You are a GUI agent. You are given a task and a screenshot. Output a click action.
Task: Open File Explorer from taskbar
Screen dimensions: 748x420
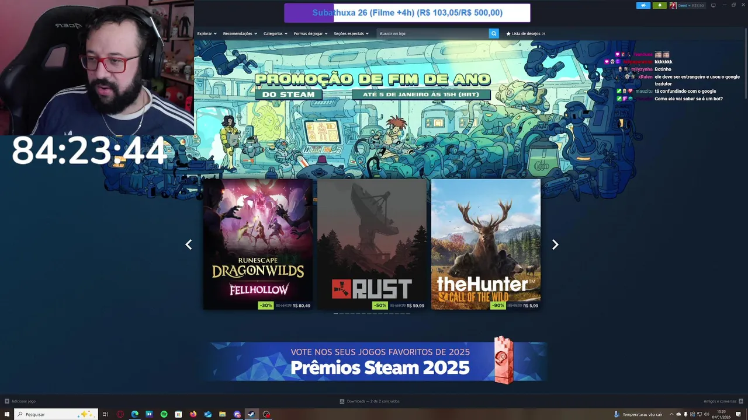click(x=222, y=414)
